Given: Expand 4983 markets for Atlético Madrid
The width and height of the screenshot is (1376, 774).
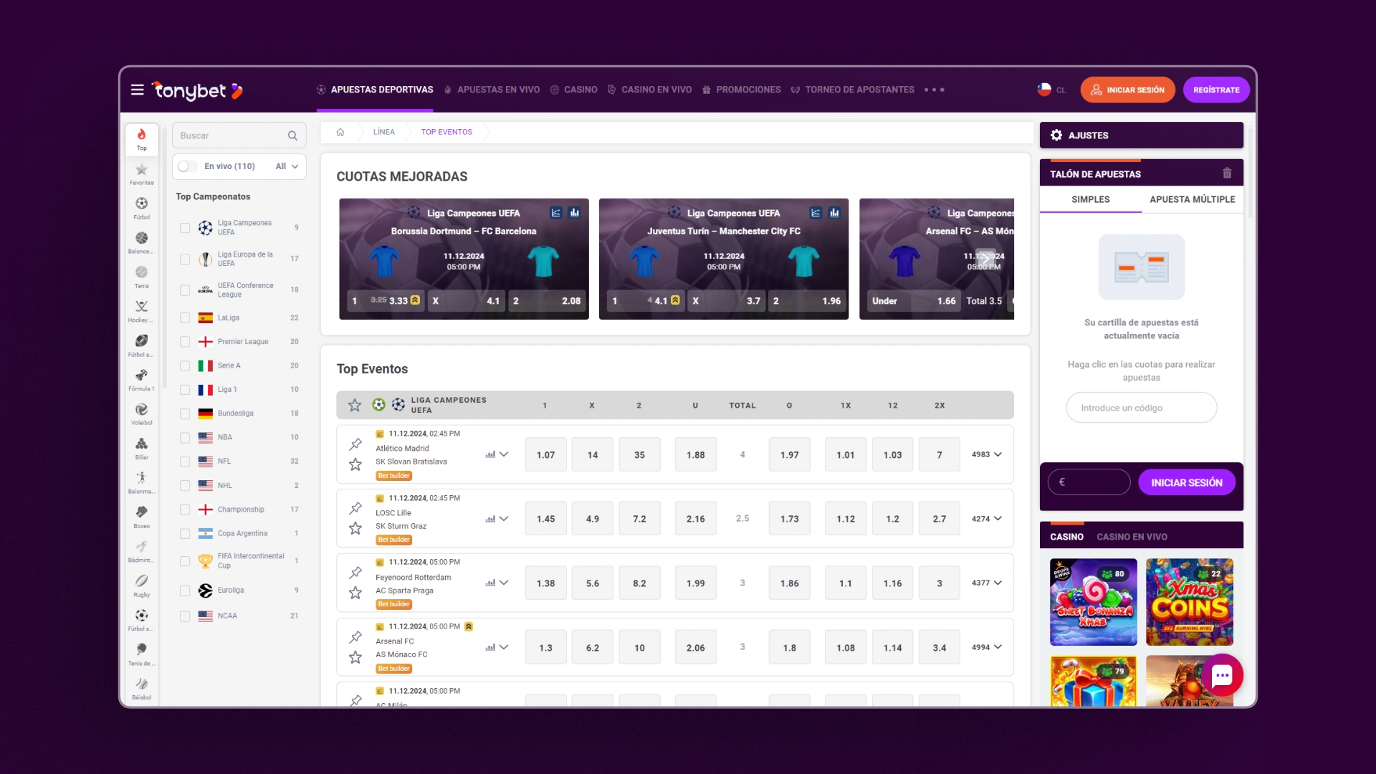Looking at the screenshot, I should [x=987, y=454].
